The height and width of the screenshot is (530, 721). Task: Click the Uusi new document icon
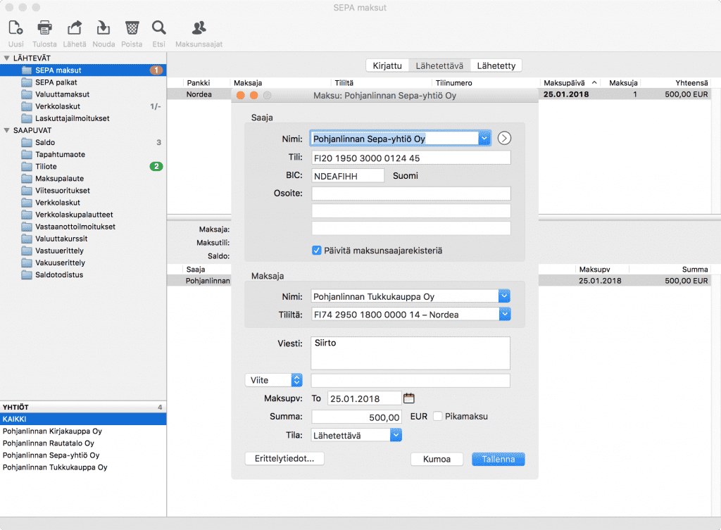point(15,28)
